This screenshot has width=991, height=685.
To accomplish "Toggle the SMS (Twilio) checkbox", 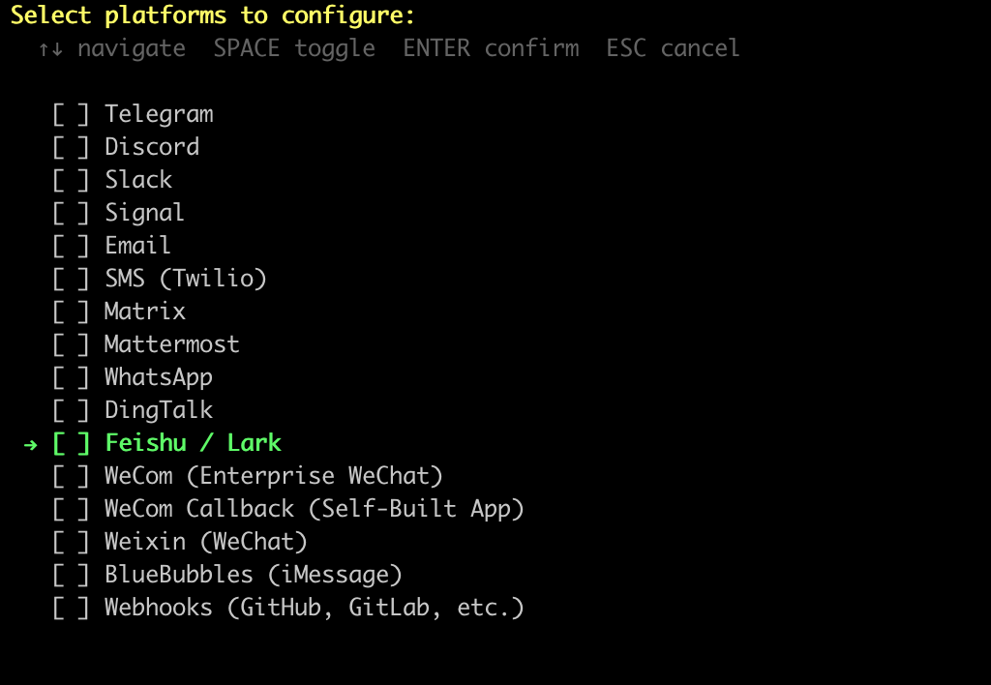I will click(x=71, y=279).
